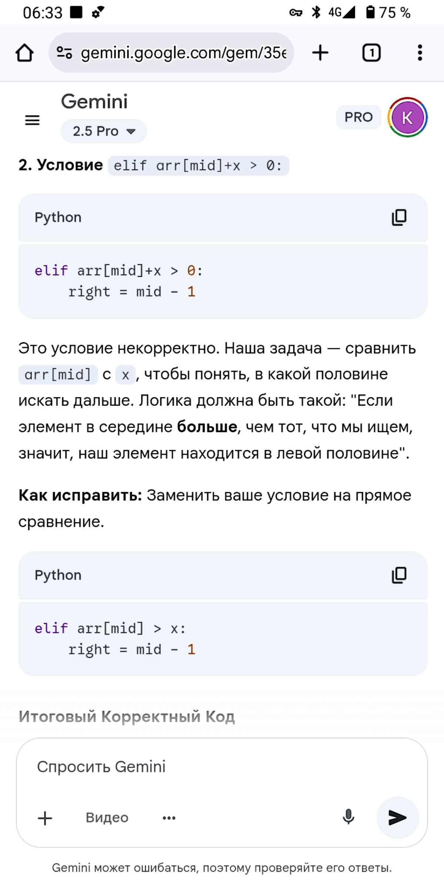444x888 pixels.
Task: Expand the 2.5 Pro model dropdown
Action: 104,131
